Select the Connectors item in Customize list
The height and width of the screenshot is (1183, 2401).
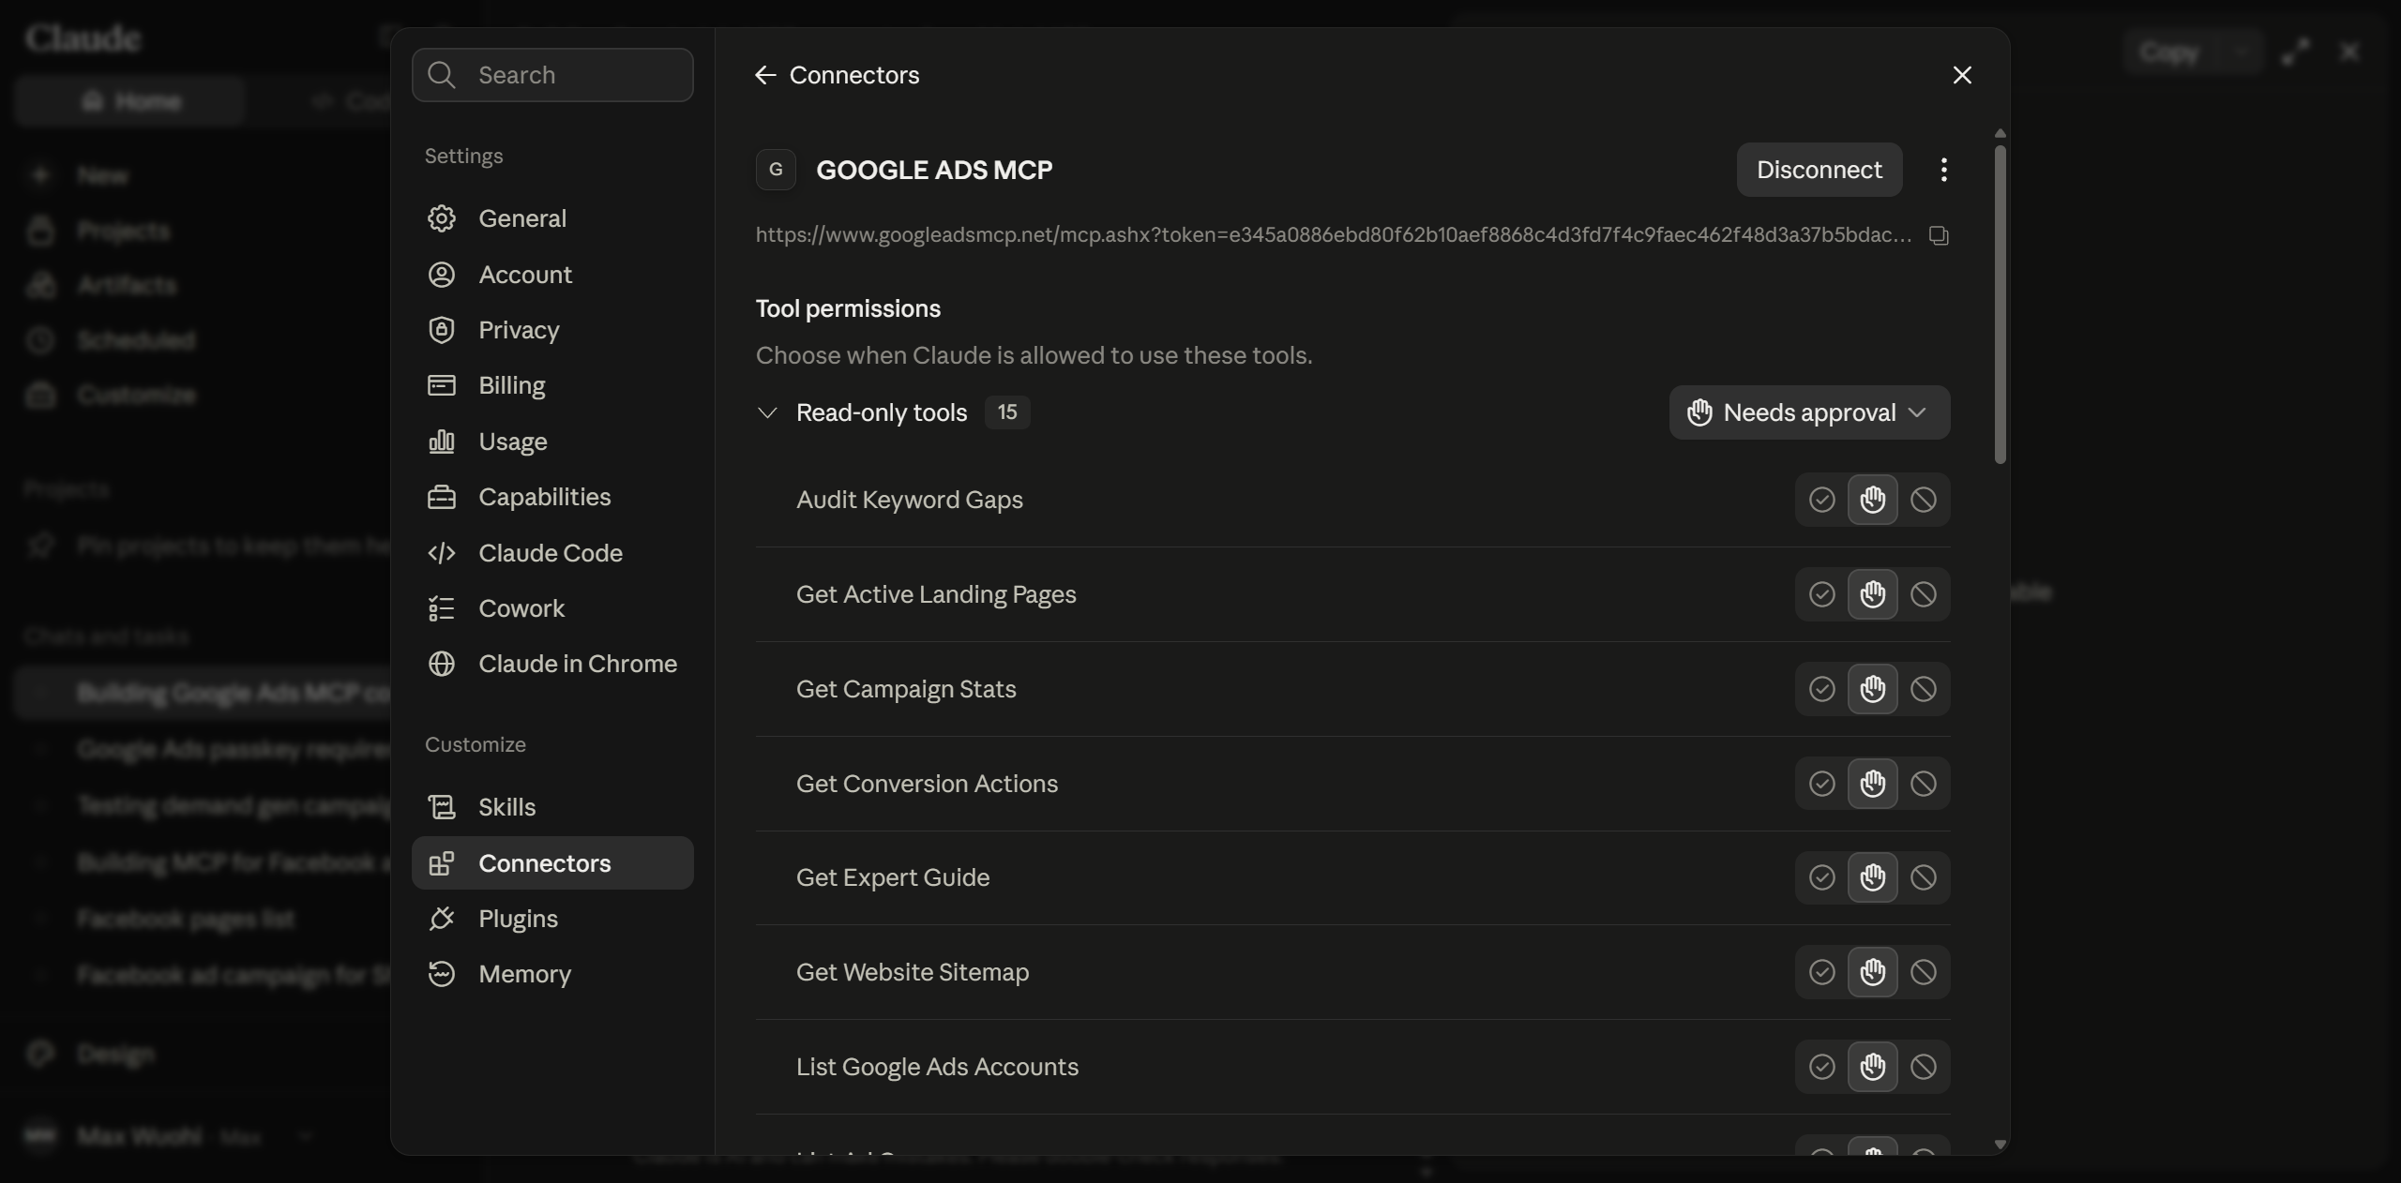click(x=552, y=863)
